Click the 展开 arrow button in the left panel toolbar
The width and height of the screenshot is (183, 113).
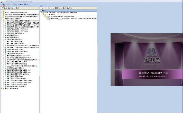(16, 8)
